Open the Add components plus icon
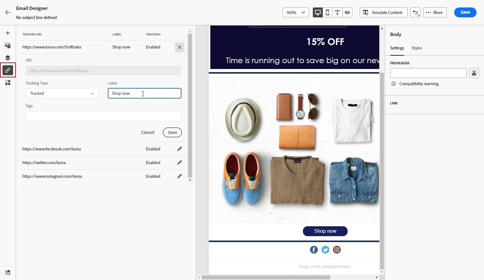The image size is (484, 280). (8, 33)
